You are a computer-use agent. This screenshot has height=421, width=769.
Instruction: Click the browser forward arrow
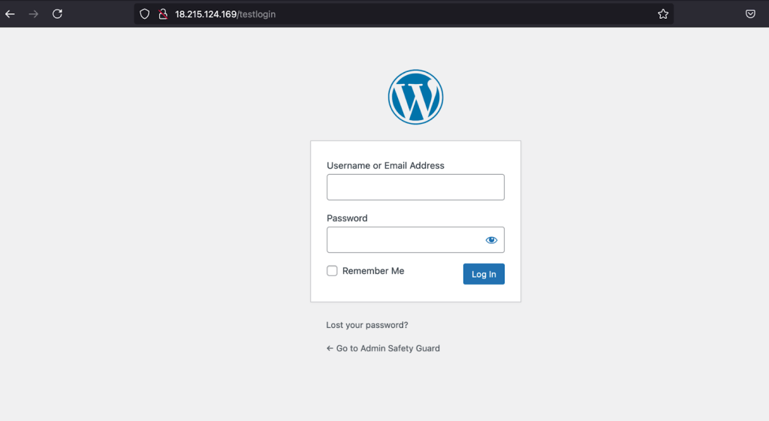(x=33, y=14)
